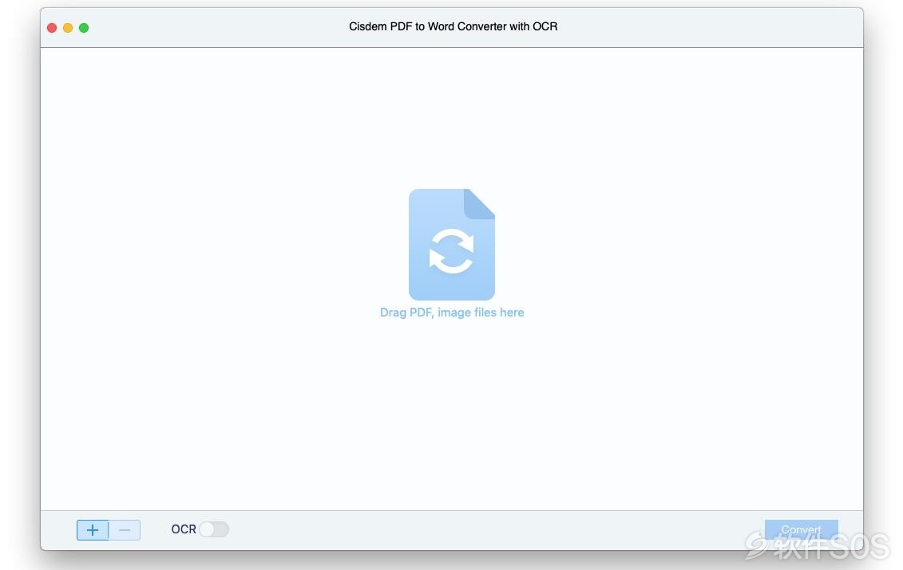Image resolution: width=903 pixels, height=570 pixels.
Task: Click the OCR label
Action: point(184,529)
